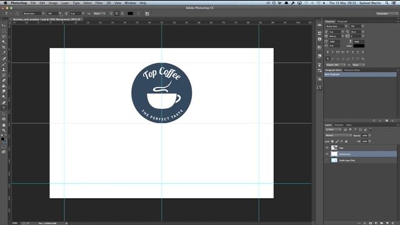Toggle Underline in the Character panel
Screen dimensions: 400x225
coord(357,52)
